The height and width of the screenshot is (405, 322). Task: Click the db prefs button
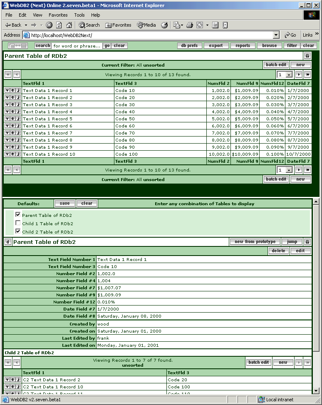pyautogui.click(x=189, y=46)
